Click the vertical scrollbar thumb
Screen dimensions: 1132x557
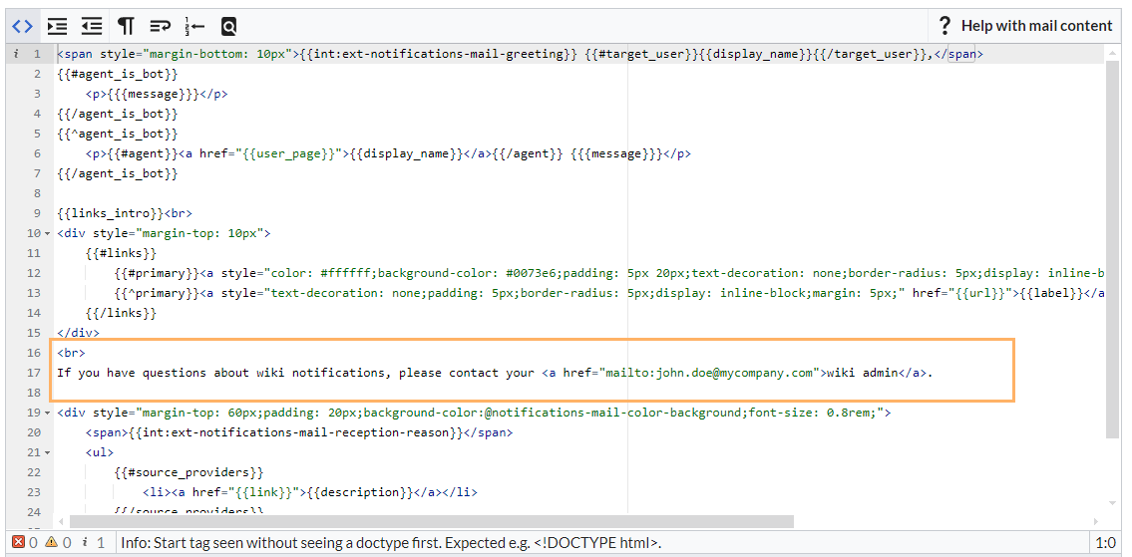(1112, 250)
